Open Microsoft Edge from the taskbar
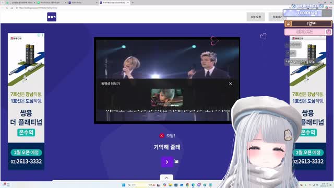 click(x=193, y=185)
